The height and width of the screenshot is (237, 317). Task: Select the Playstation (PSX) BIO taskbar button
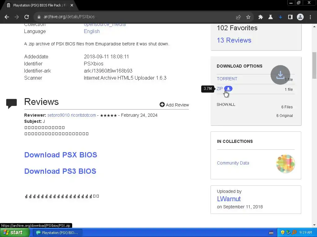[x=57, y=233]
